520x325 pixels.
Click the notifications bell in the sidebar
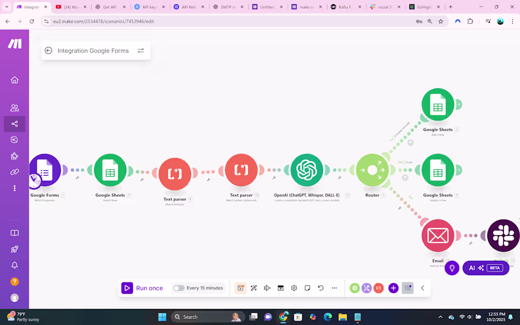click(14, 265)
